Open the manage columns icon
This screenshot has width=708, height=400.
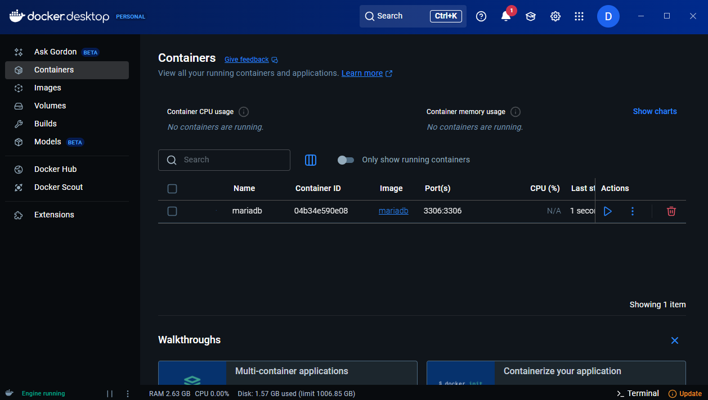[311, 160]
